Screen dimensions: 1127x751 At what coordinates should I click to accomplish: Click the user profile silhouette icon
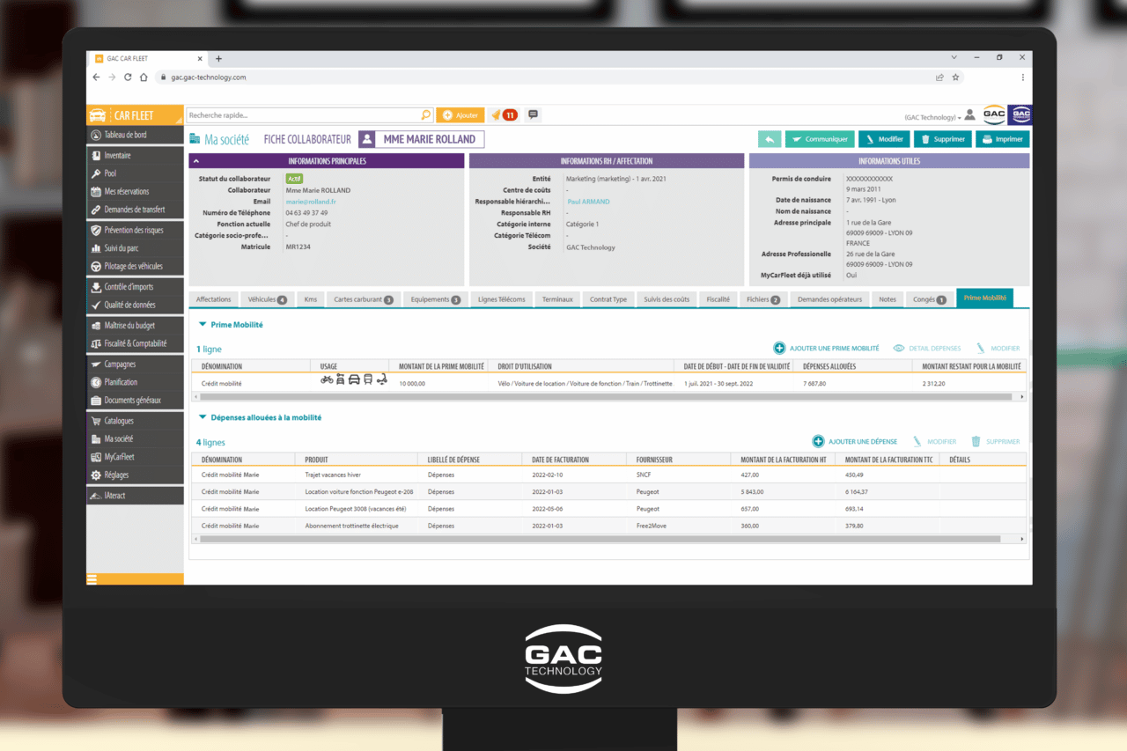tap(969, 115)
